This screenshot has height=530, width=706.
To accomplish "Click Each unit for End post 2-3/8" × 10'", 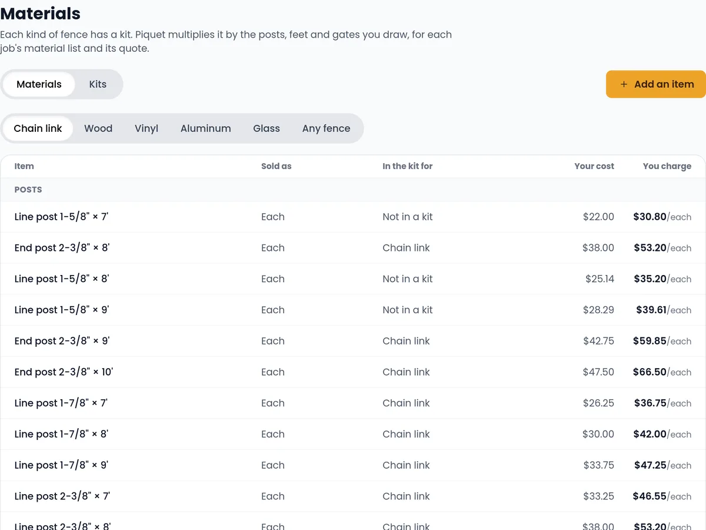I will [x=273, y=372].
